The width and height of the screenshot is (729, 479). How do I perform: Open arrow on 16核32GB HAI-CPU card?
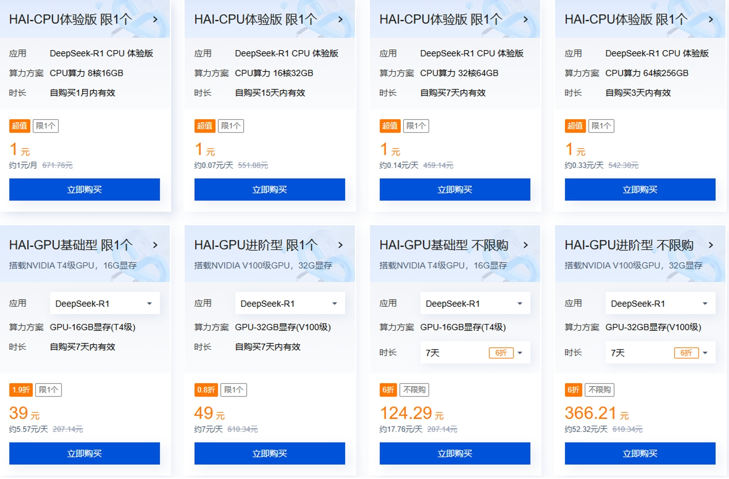[x=341, y=19]
